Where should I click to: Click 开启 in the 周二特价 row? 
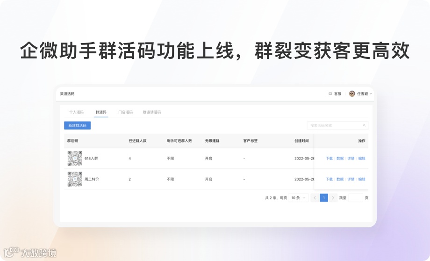pyautogui.click(x=209, y=179)
